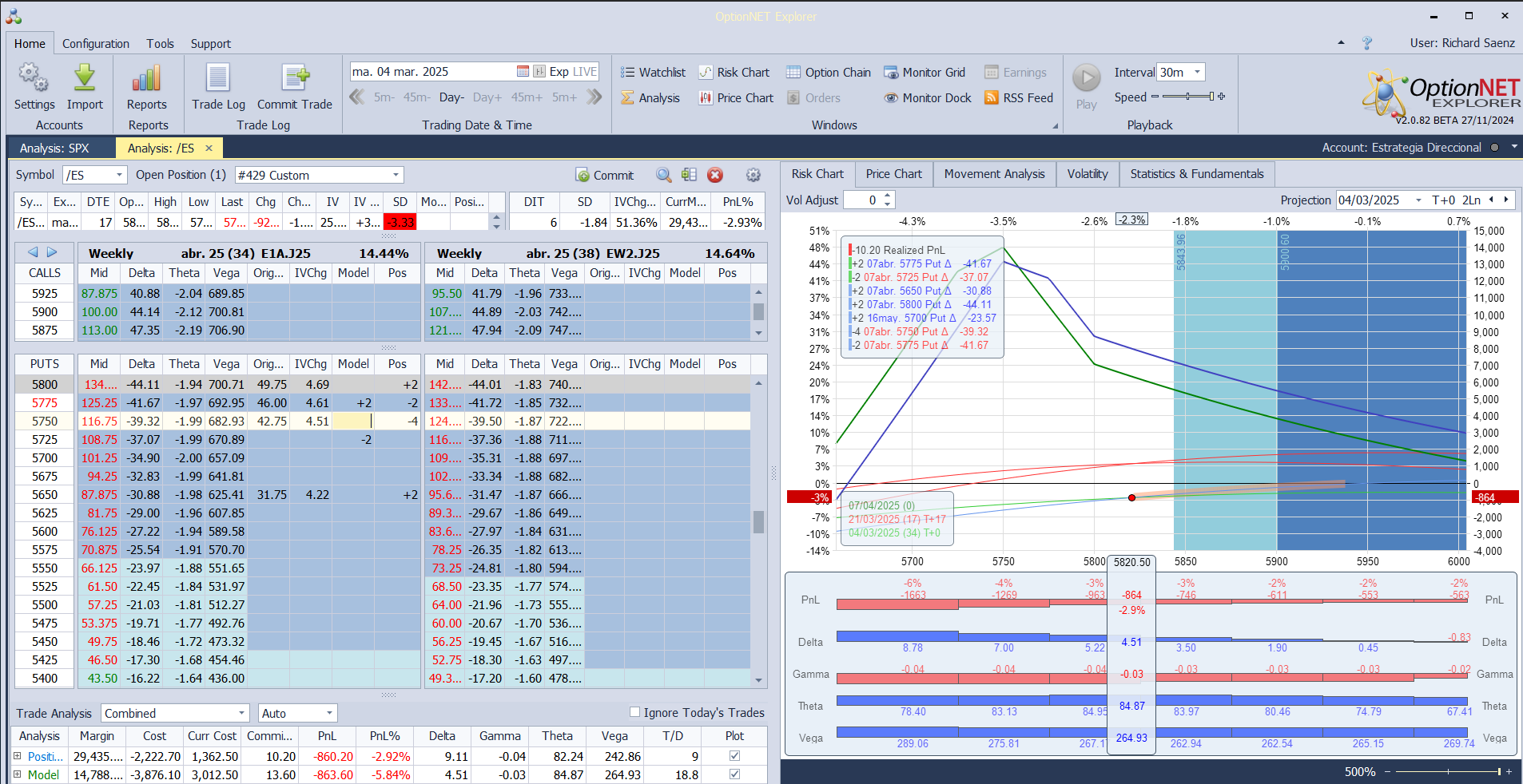The height and width of the screenshot is (784, 1523).
Task: Open the Option Chain window
Action: point(829,72)
